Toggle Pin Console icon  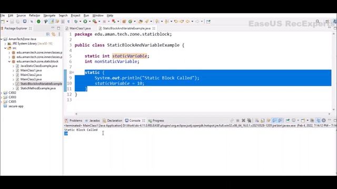click(288, 120)
